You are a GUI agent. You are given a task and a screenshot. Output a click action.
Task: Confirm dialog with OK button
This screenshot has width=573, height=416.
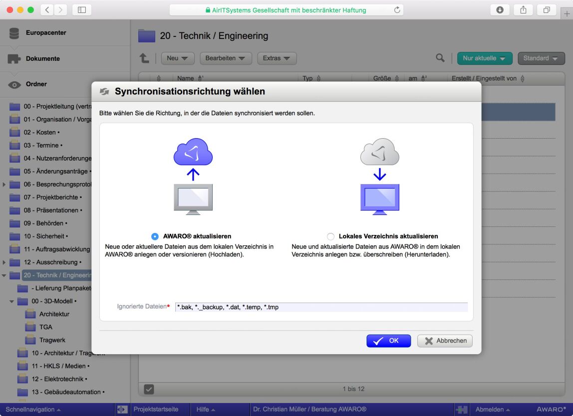pyautogui.click(x=388, y=341)
